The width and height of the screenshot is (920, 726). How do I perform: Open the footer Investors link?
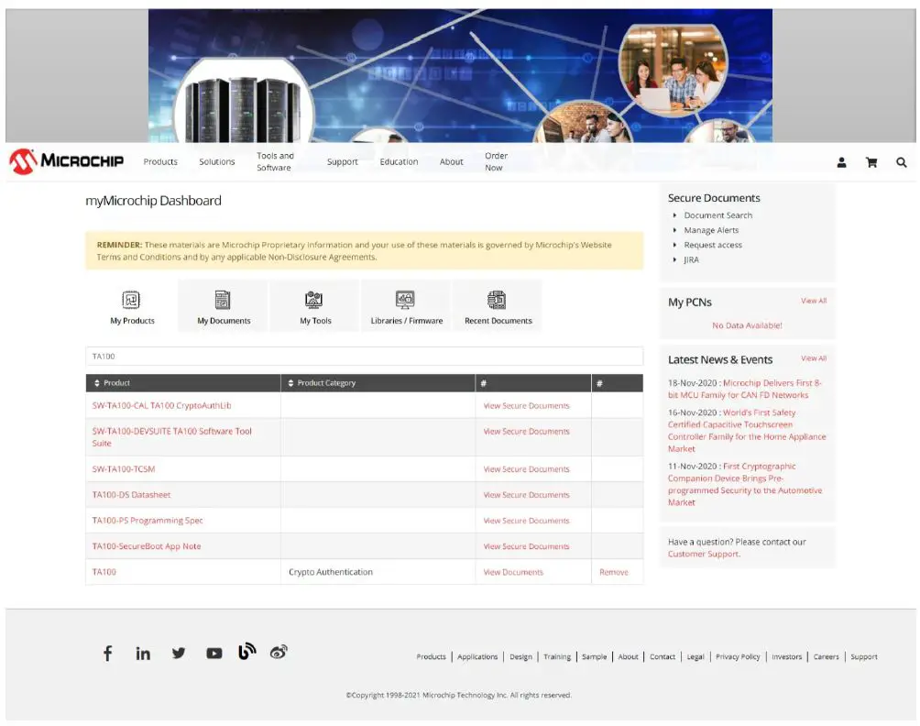click(x=786, y=656)
